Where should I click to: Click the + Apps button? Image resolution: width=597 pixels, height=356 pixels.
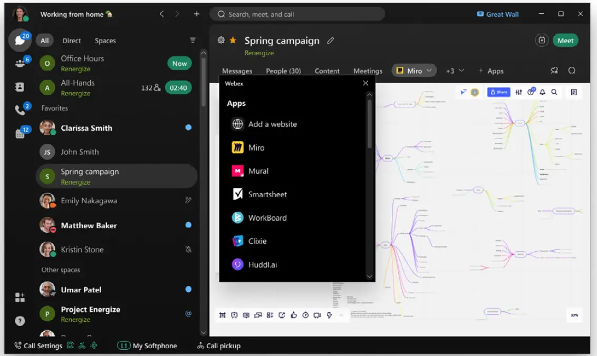pos(491,71)
